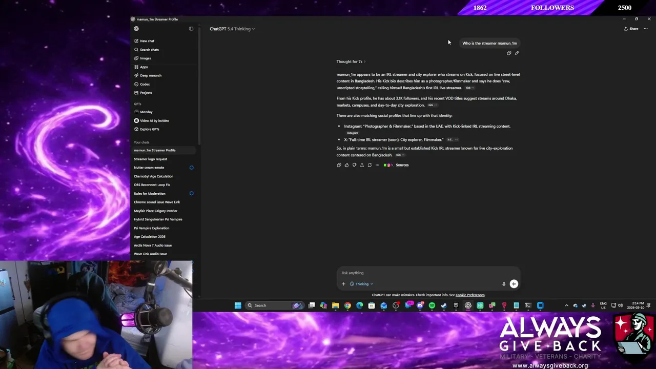656x369 pixels.
Task: Click the blue unread dot on Rules for Moderation
Action: (x=192, y=194)
